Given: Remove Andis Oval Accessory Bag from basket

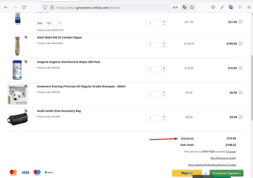Looking at the screenshot, I should 240,117.
